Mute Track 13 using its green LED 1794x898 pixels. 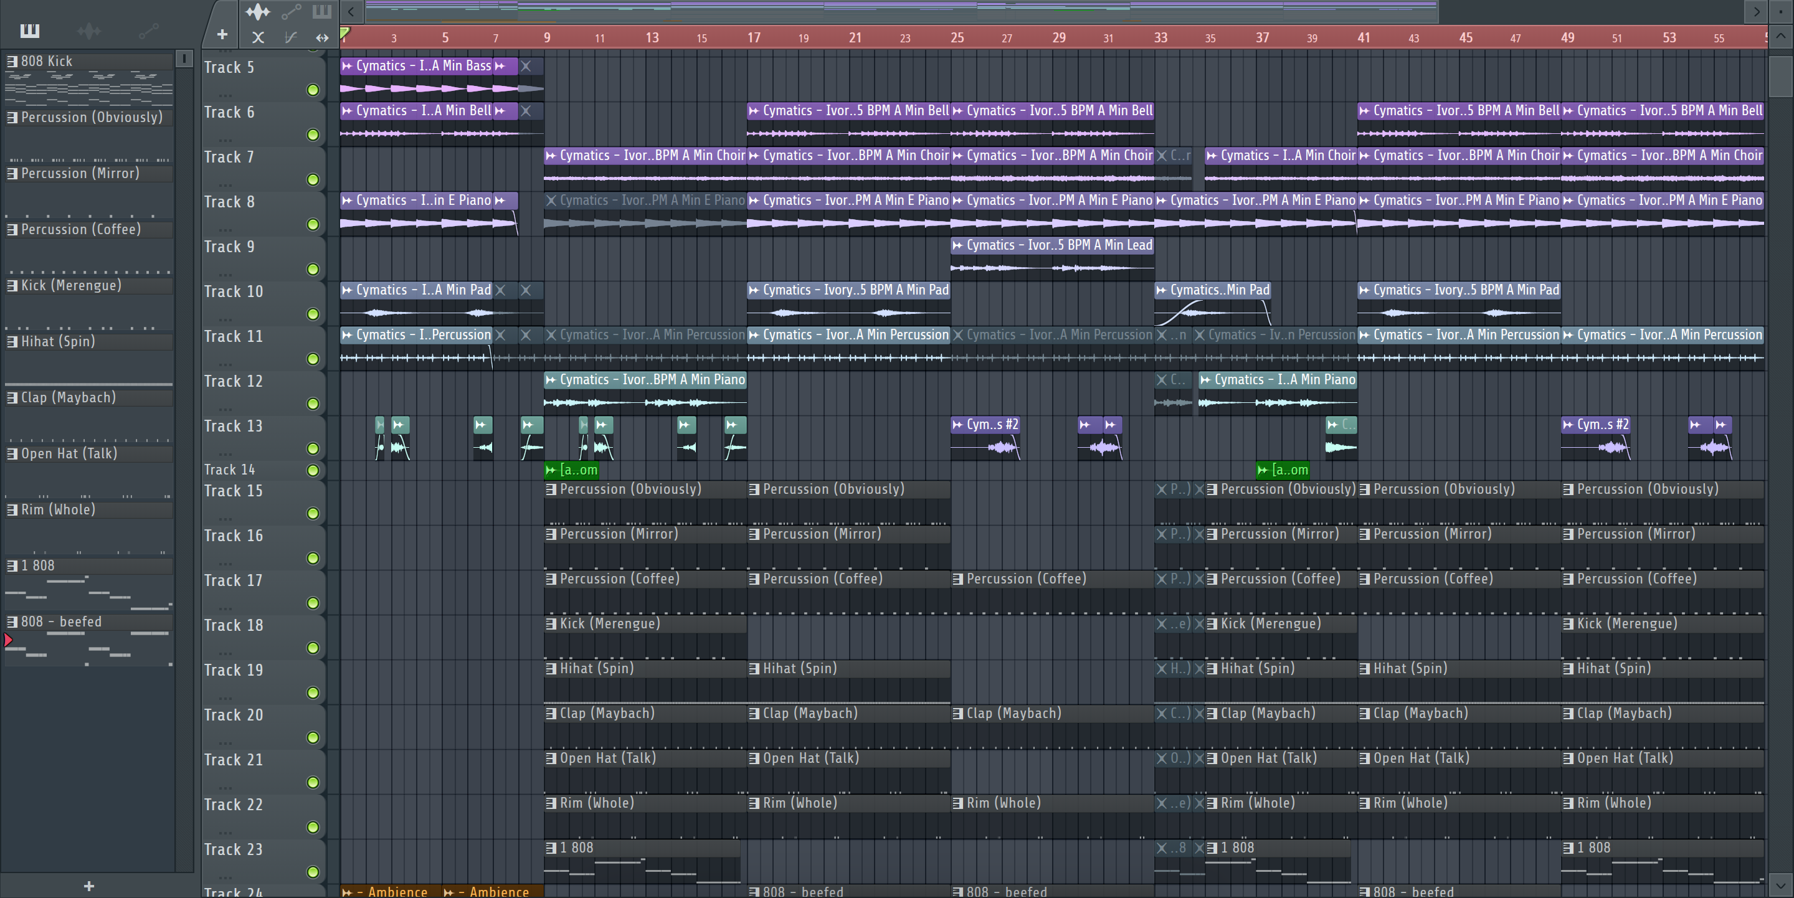click(x=313, y=448)
